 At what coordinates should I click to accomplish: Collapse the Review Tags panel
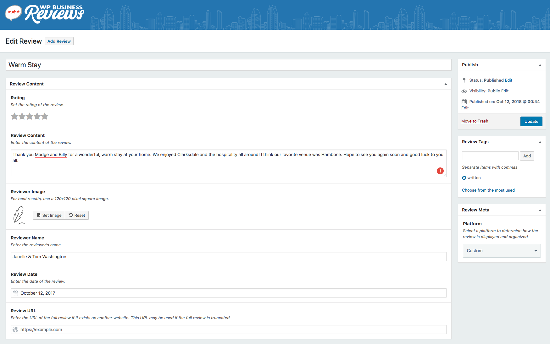tap(540, 142)
